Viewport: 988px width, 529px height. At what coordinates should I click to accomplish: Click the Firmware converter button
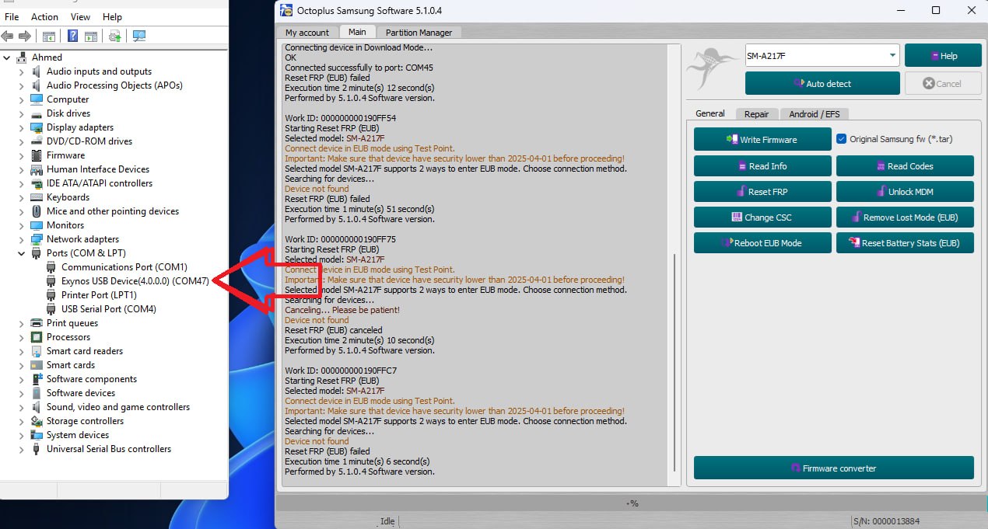click(833, 468)
